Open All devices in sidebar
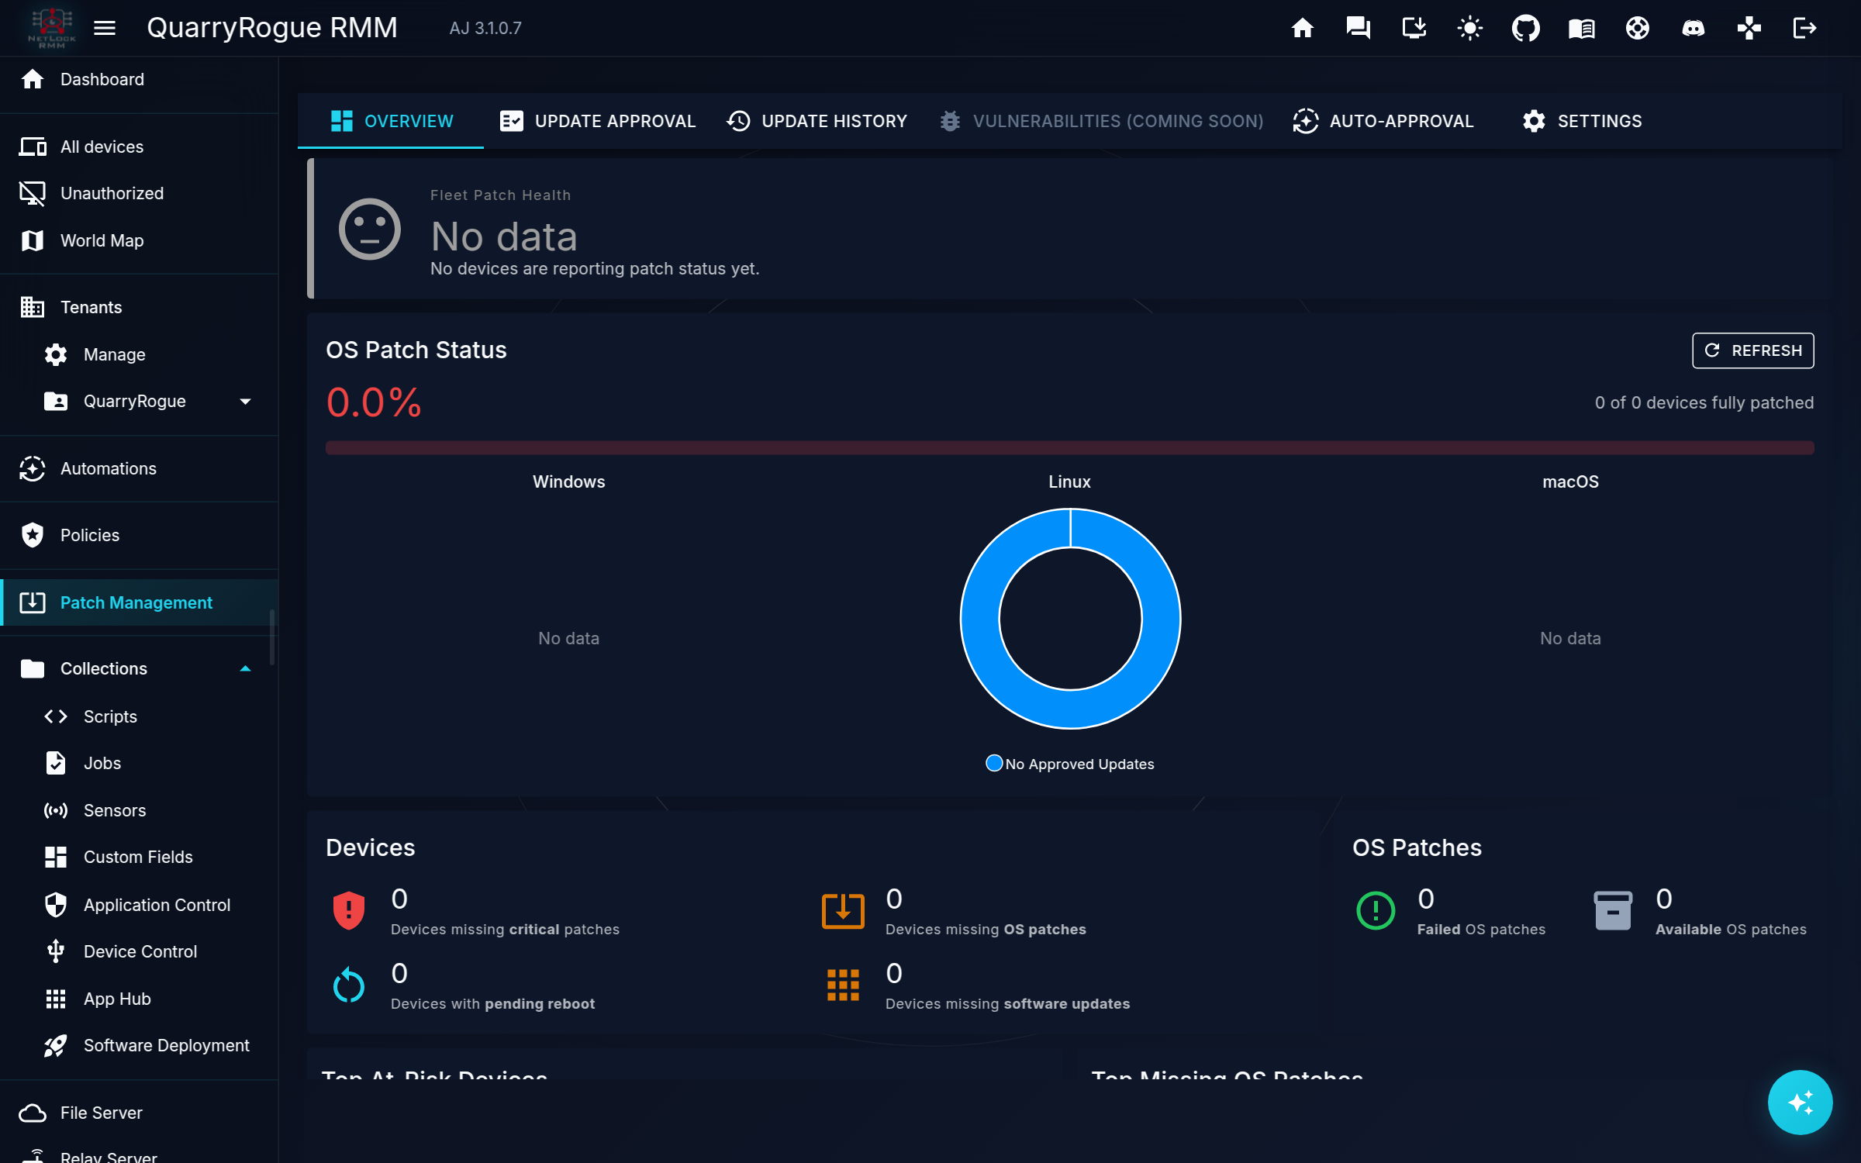The image size is (1861, 1163). (x=139, y=147)
